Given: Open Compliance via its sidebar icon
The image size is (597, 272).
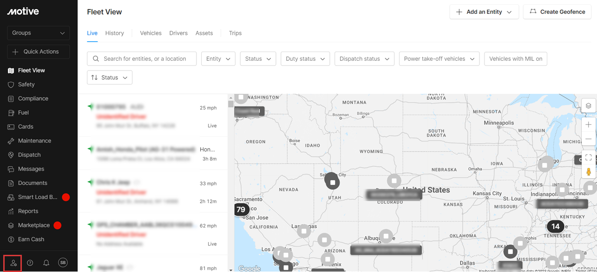Looking at the screenshot, I should tap(11, 98).
